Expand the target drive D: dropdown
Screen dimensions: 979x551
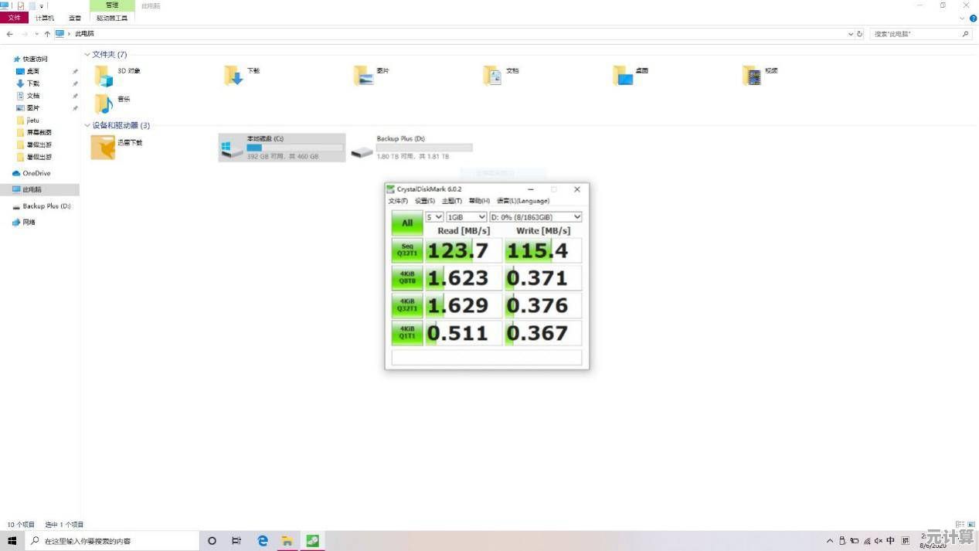click(x=535, y=217)
